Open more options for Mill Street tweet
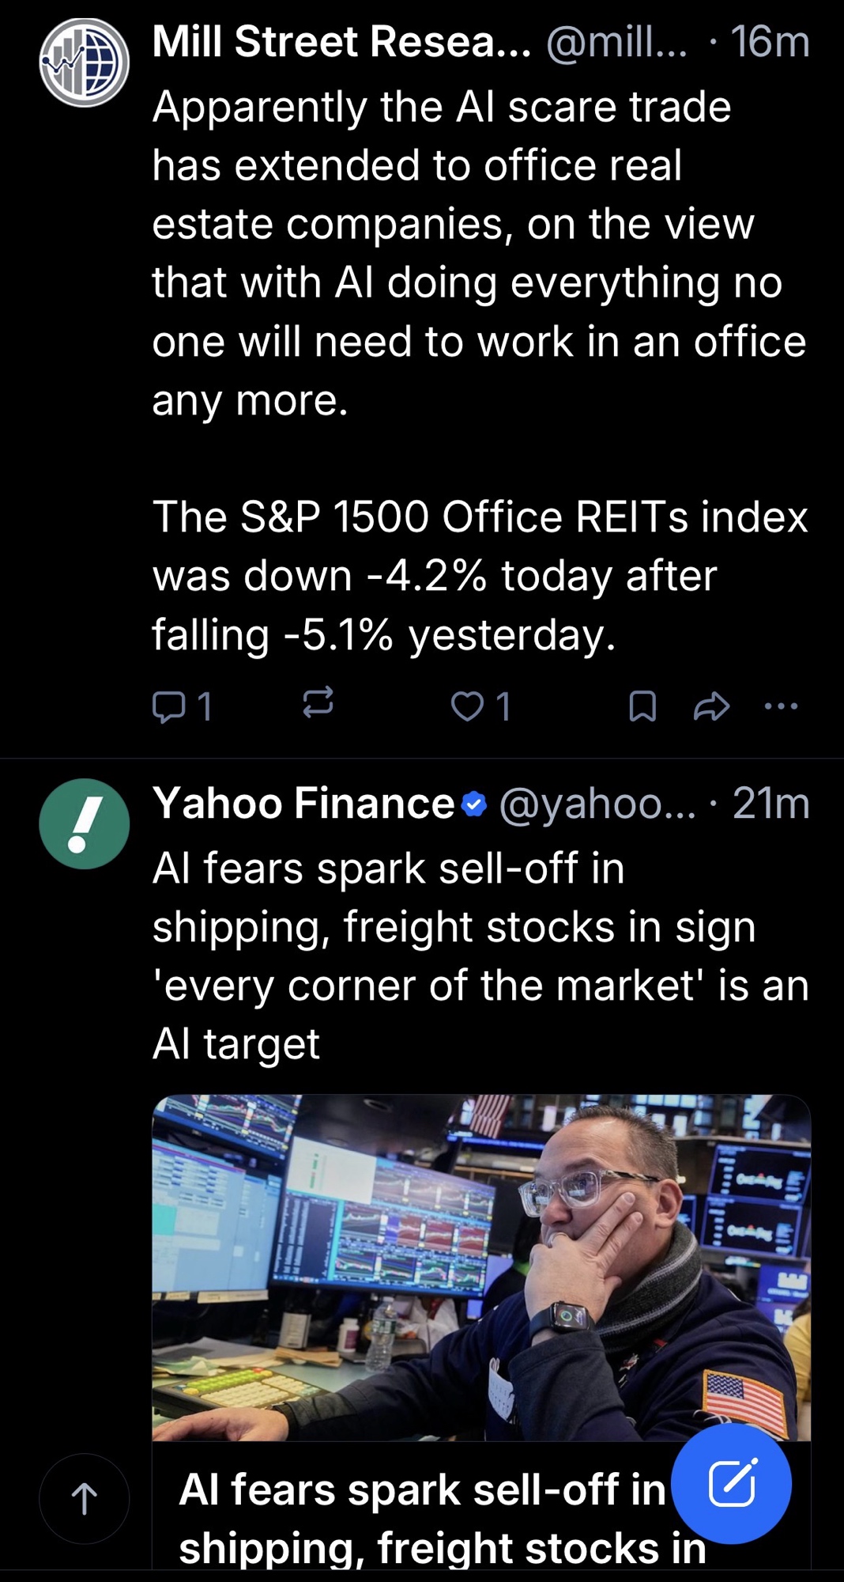Viewport: 844px width, 1582px height. [x=781, y=705]
